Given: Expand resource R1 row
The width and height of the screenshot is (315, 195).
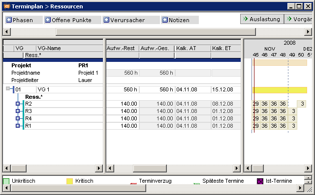Looking at the screenshot, I should coord(18,126).
